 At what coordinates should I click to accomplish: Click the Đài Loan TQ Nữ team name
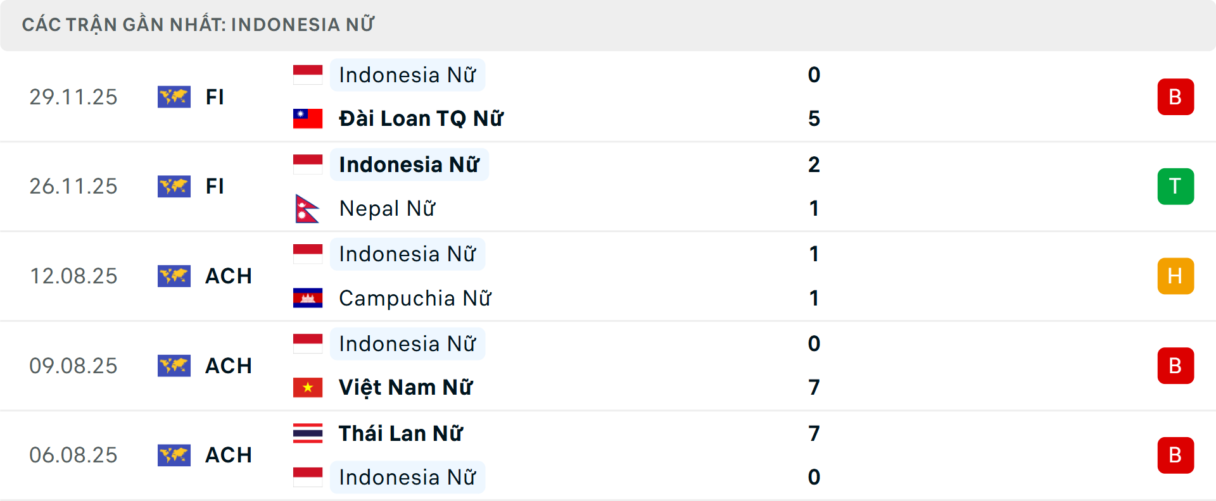coord(420,118)
